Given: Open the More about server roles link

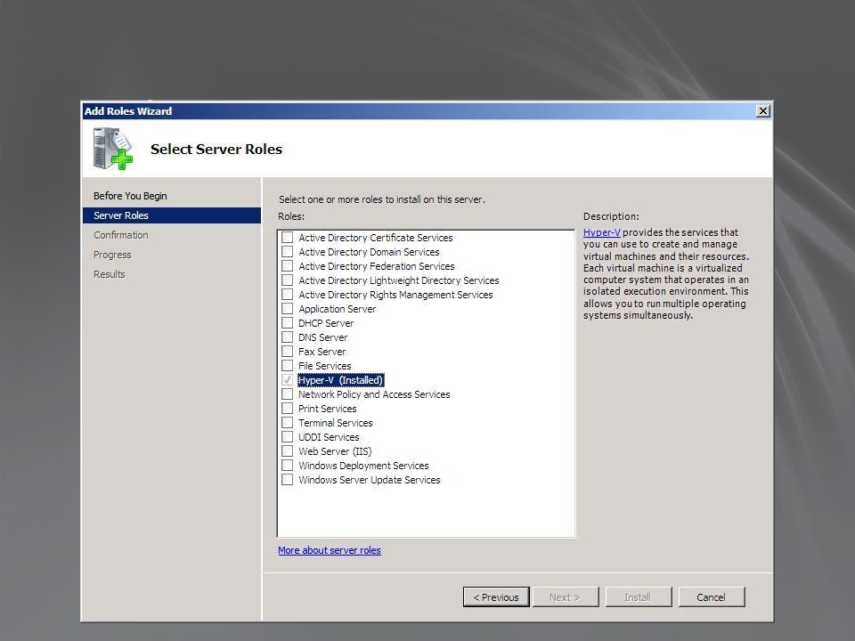Looking at the screenshot, I should [330, 550].
